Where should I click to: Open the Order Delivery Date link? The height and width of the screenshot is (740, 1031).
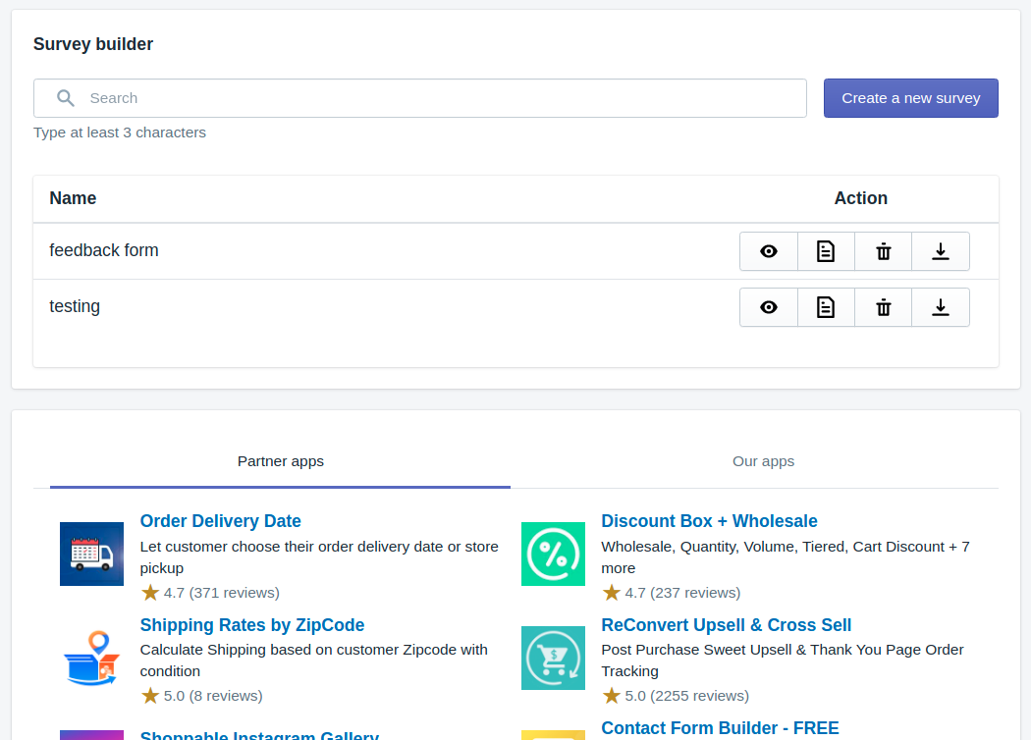tap(220, 521)
